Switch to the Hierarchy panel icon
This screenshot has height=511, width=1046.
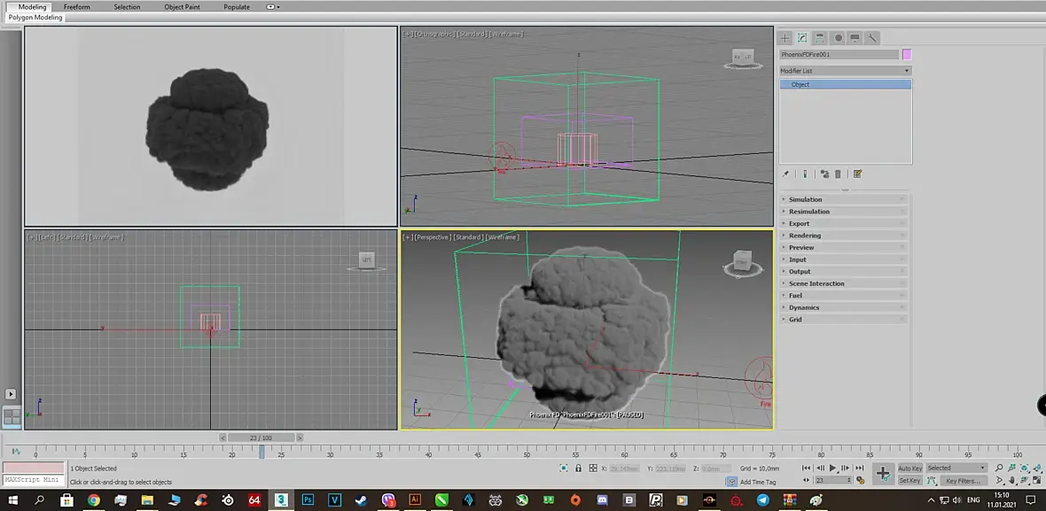820,38
